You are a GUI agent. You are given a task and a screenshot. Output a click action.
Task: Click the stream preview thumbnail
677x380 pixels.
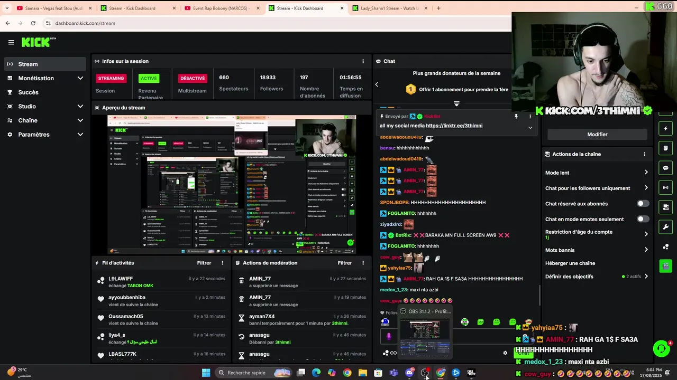(232, 185)
